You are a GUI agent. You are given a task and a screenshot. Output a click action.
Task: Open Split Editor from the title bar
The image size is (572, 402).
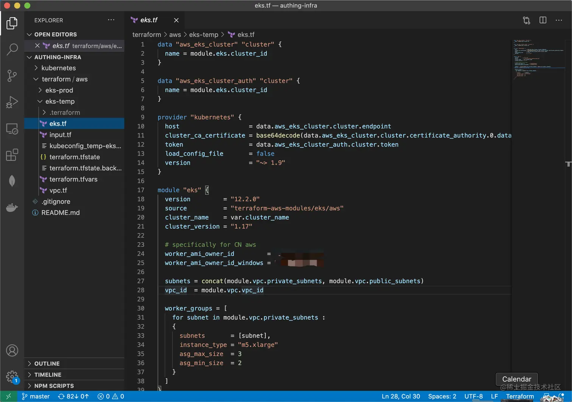tap(543, 20)
